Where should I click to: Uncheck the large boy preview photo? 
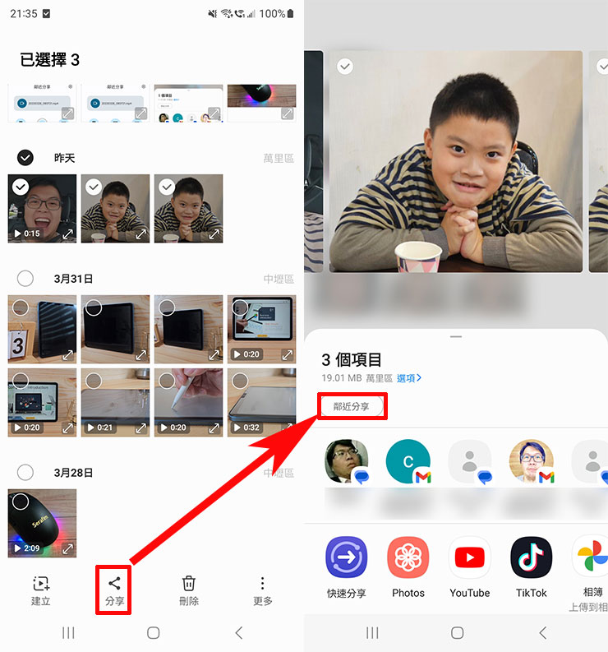(345, 66)
